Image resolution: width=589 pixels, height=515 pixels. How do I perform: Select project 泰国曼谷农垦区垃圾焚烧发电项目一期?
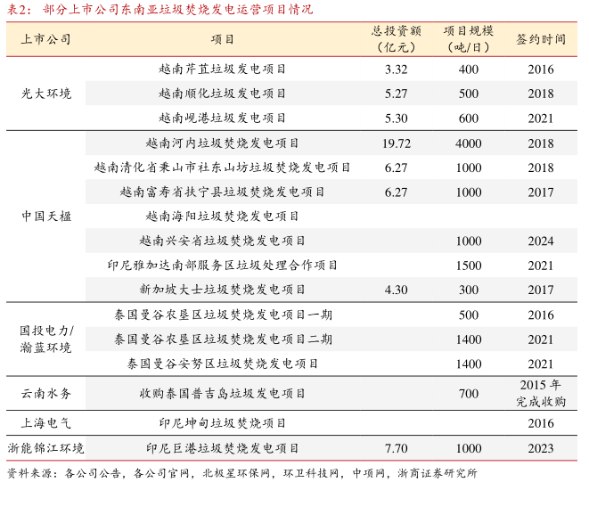click(224, 315)
